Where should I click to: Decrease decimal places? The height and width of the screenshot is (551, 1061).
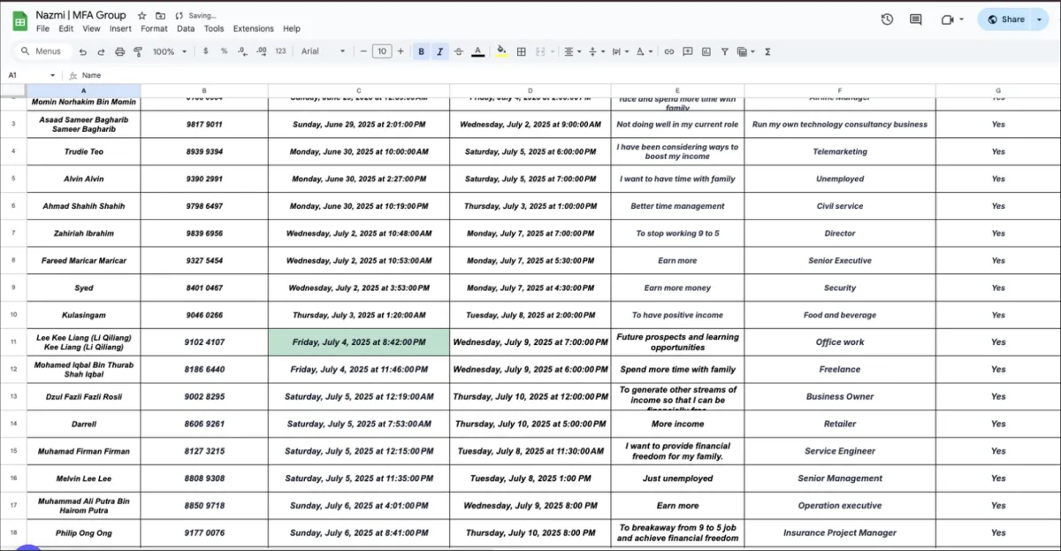pos(242,51)
